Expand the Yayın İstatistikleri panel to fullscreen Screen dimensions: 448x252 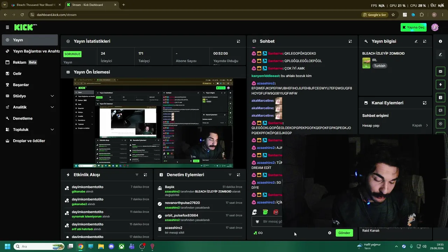[x=238, y=41]
